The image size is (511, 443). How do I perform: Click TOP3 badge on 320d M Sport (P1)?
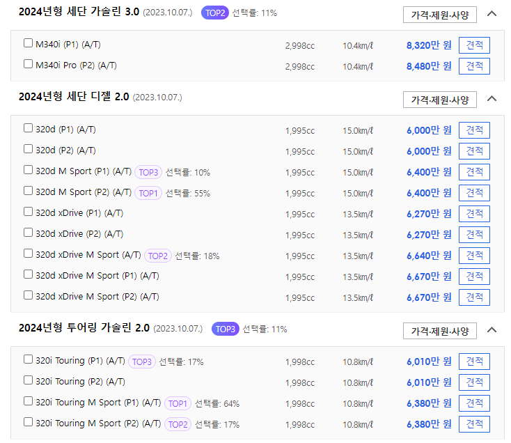tap(148, 172)
